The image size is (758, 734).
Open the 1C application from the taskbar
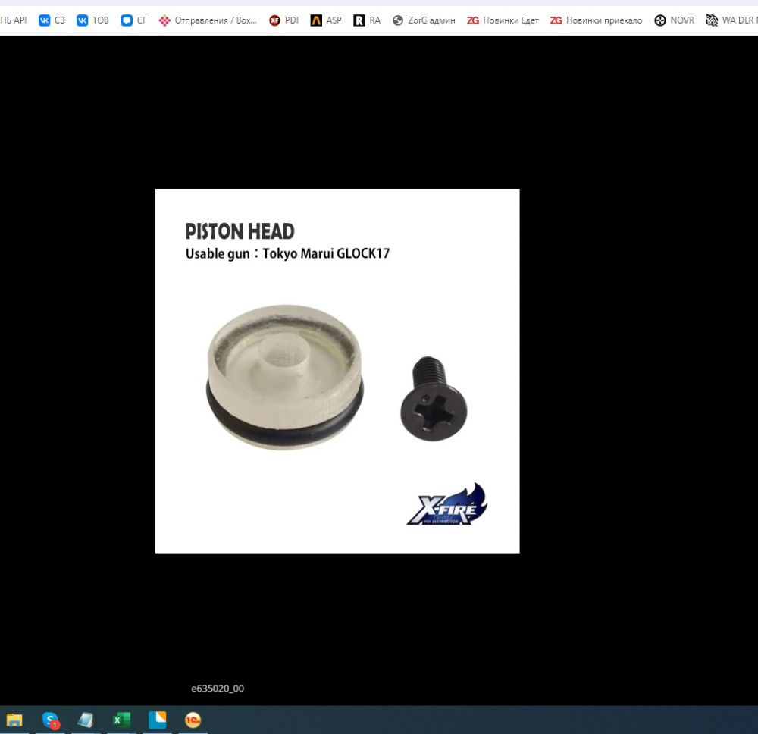tap(193, 720)
